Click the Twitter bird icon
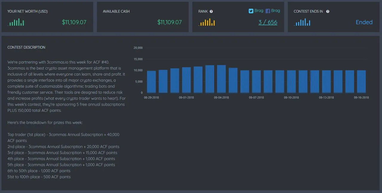Image resolution: width=382 pixels, height=193 pixels. point(251,11)
